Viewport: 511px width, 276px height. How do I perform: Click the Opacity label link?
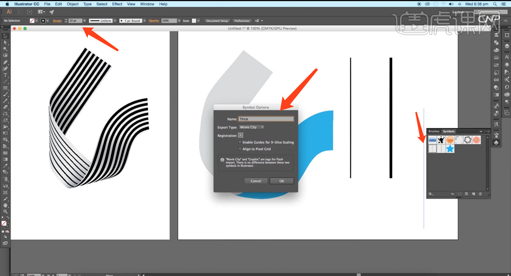154,21
